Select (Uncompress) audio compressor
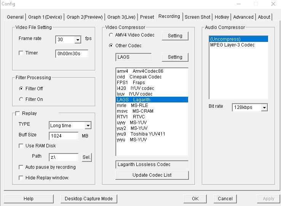281x206 pixels. tap(238, 39)
